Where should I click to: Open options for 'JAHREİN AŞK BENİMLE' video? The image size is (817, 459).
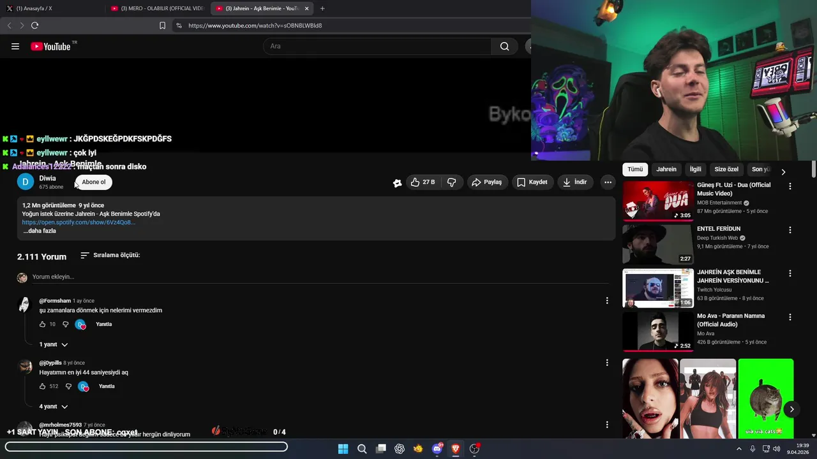(790, 273)
